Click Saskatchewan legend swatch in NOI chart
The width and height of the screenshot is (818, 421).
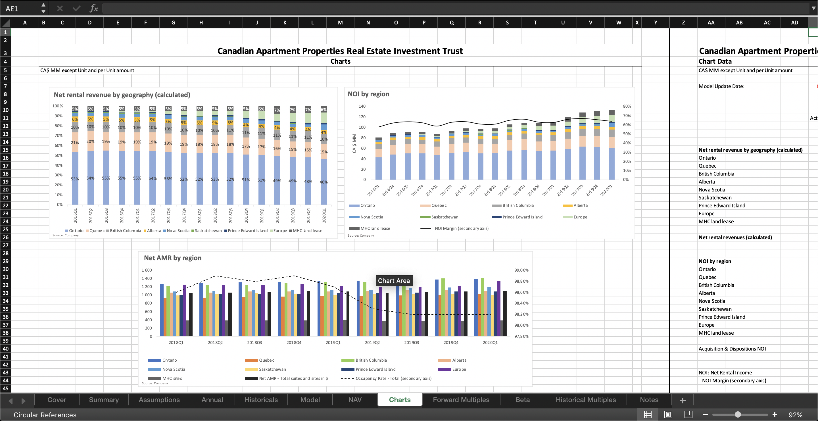click(425, 217)
